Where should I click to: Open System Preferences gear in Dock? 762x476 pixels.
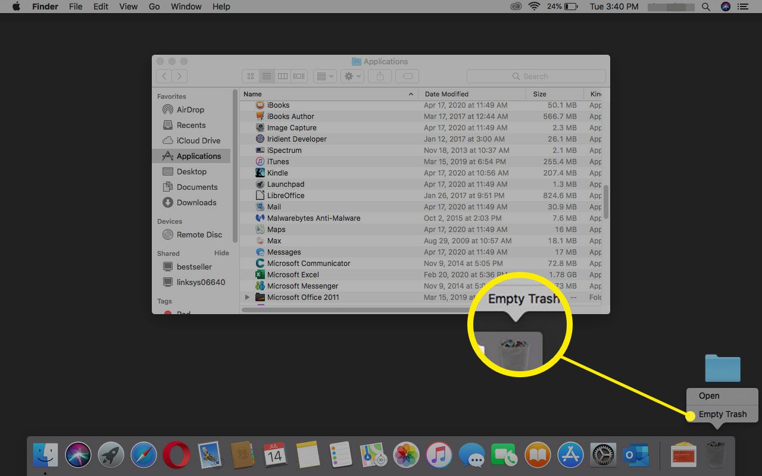click(603, 455)
